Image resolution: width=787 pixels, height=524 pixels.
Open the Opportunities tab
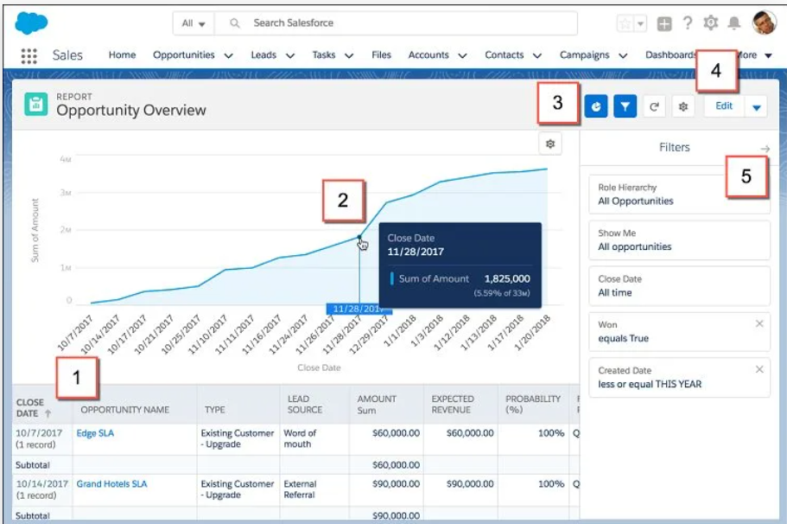pyautogui.click(x=184, y=54)
